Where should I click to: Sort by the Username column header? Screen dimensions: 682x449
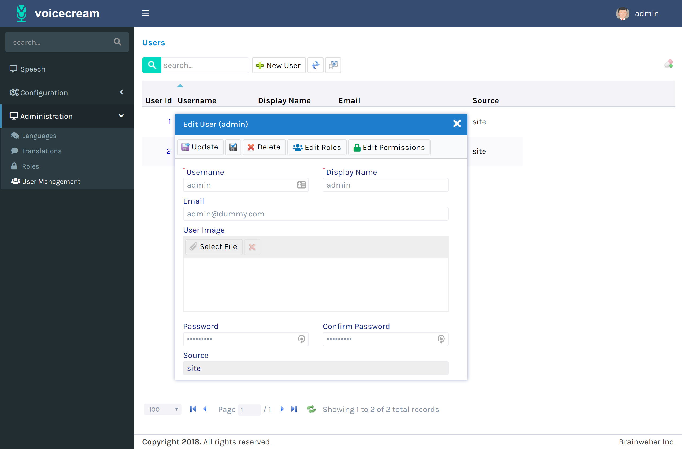197,100
